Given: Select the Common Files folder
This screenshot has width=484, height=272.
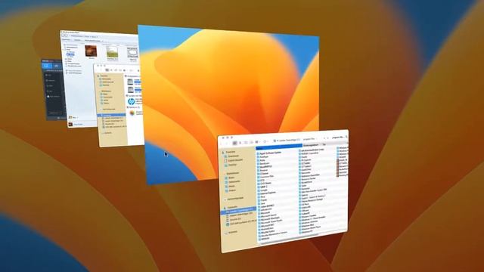Looking at the screenshot, I should pos(265,176).
